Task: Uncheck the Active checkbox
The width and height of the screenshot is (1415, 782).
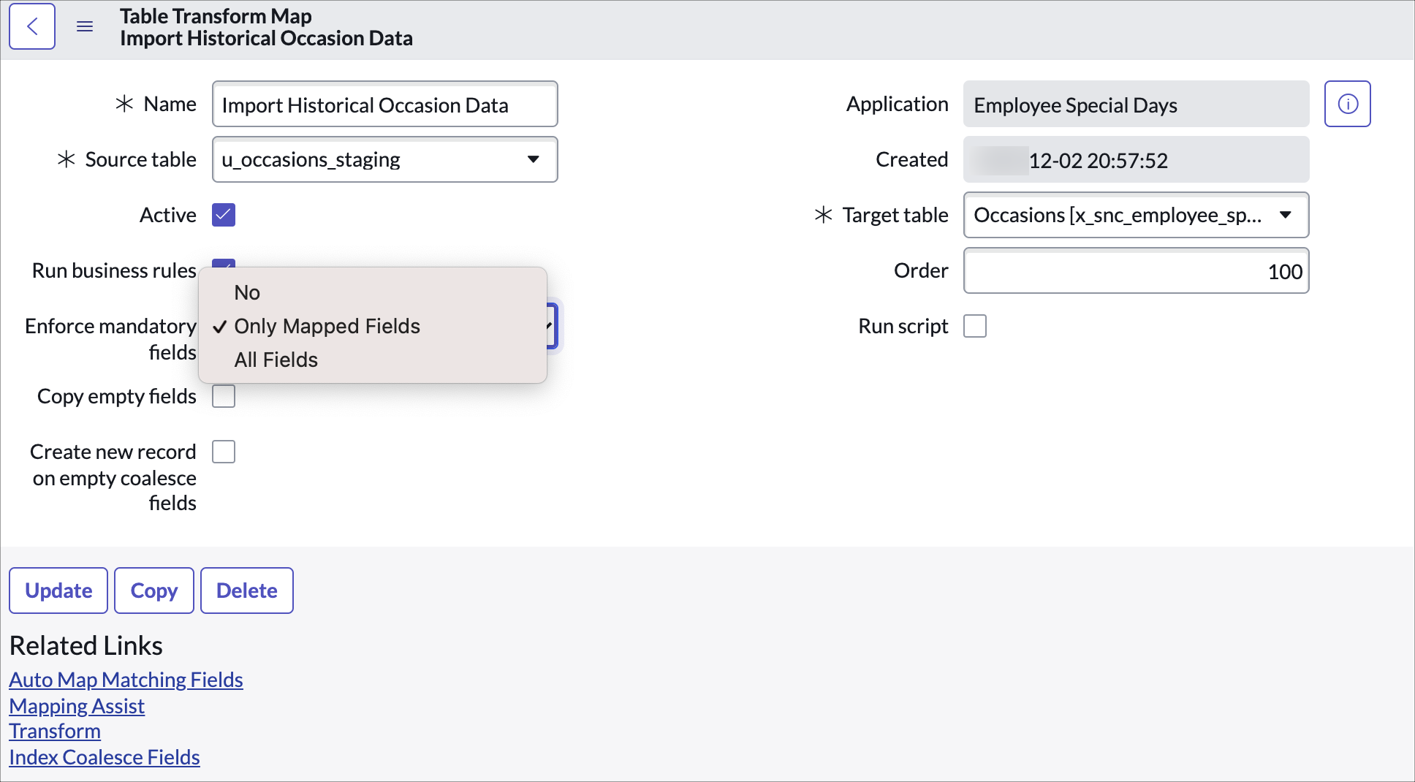Action: [224, 215]
